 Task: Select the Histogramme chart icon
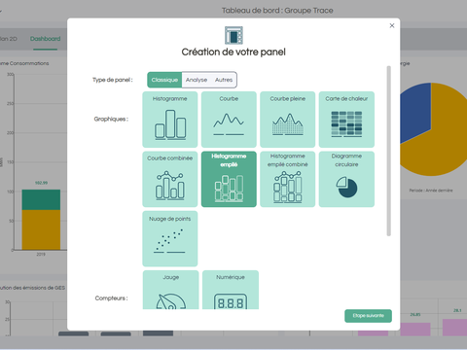[170, 120]
